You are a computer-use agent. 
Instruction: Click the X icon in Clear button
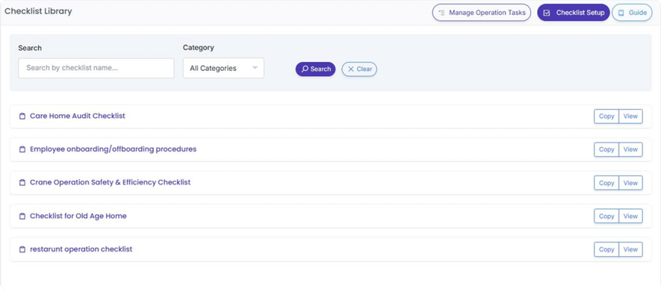(x=351, y=69)
